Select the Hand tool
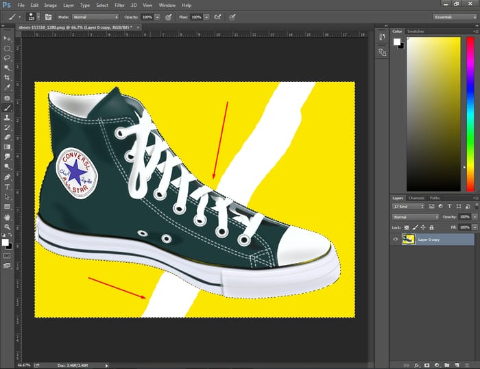 click(x=7, y=218)
